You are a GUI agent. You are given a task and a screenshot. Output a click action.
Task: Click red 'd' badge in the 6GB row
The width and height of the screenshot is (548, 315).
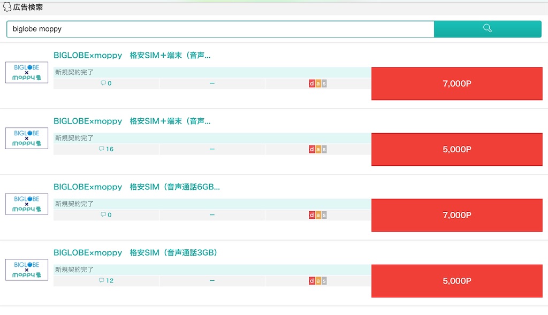[x=312, y=215]
